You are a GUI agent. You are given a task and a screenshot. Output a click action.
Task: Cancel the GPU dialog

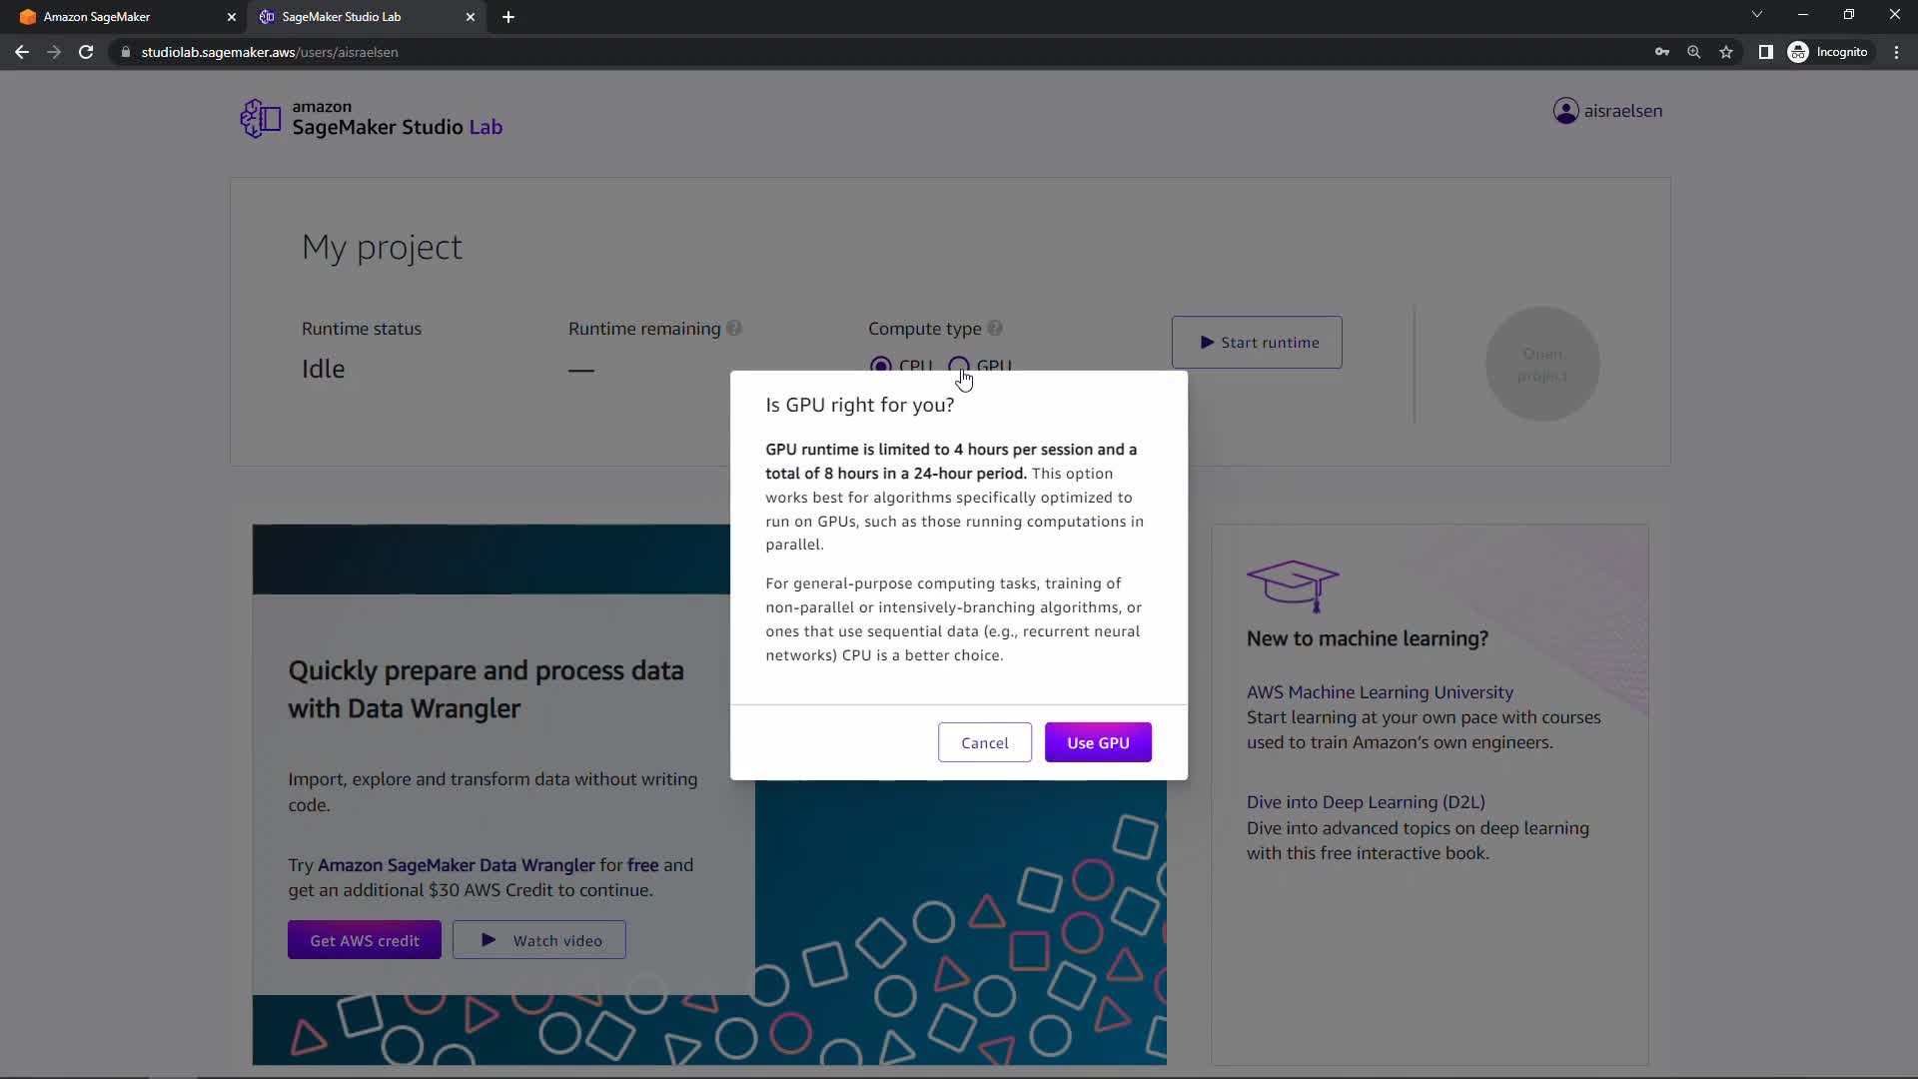[984, 742]
